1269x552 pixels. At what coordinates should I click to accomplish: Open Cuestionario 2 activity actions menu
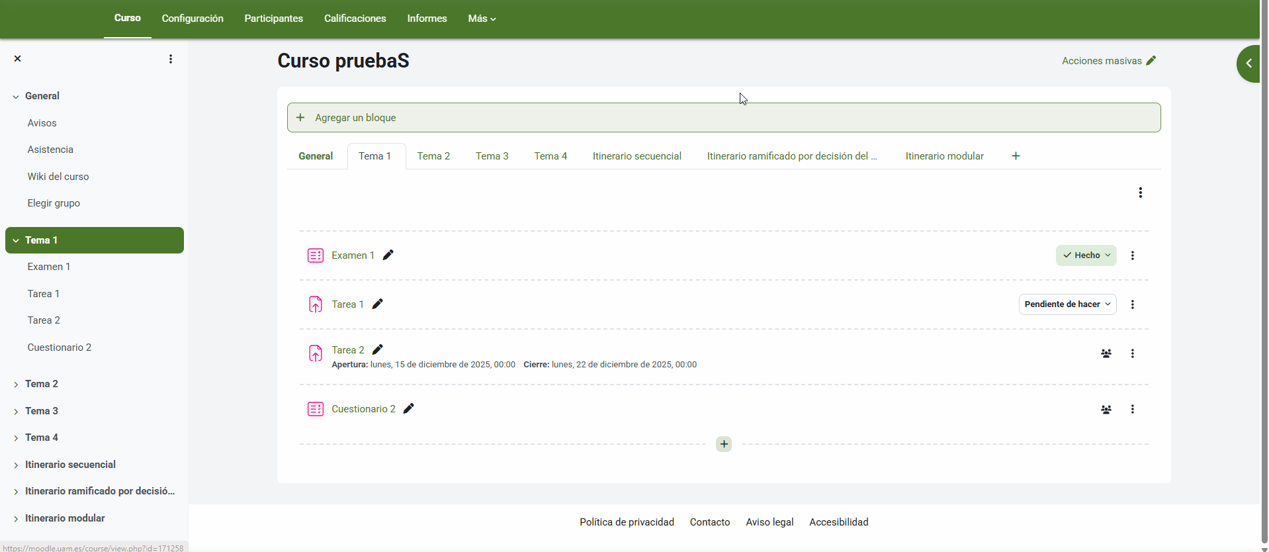(x=1132, y=409)
